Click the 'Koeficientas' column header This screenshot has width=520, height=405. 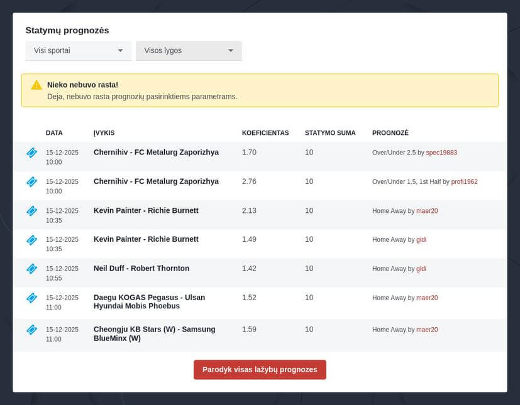pyautogui.click(x=265, y=133)
